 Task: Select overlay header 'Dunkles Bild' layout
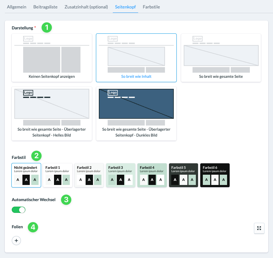pyautogui.click(x=136, y=113)
